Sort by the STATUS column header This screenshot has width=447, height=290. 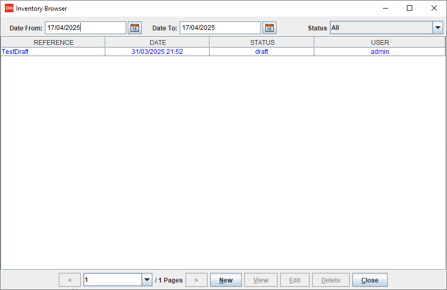(x=262, y=42)
